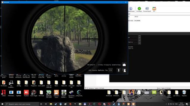
Task: Open the Modern Warfare desktop shortcut
Action: (x=64, y=94)
